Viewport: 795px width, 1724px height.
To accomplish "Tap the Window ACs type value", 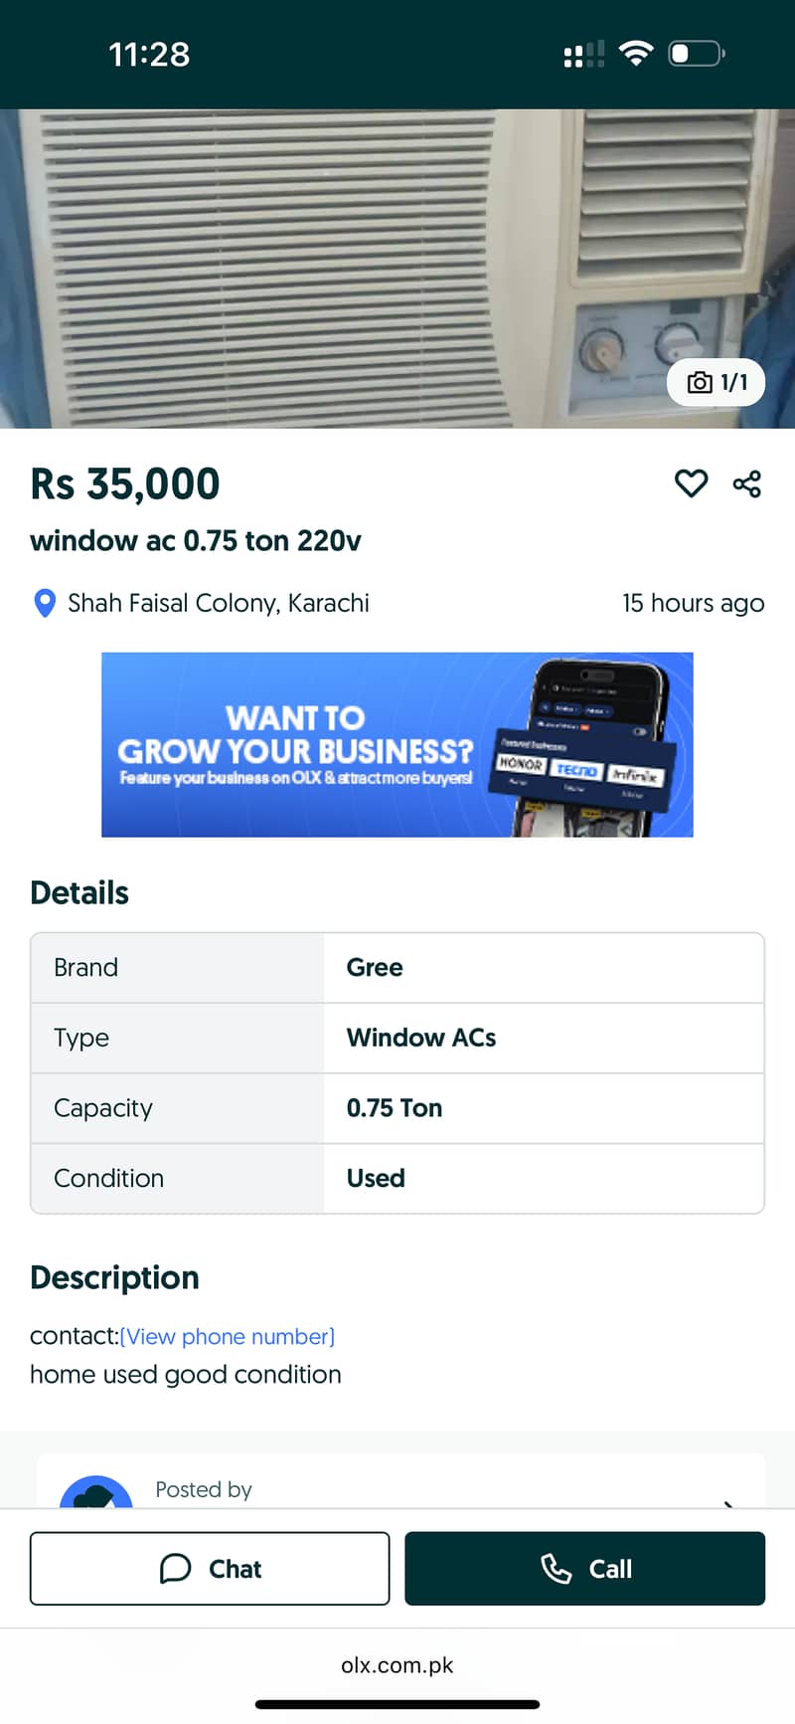I will [x=421, y=1038].
